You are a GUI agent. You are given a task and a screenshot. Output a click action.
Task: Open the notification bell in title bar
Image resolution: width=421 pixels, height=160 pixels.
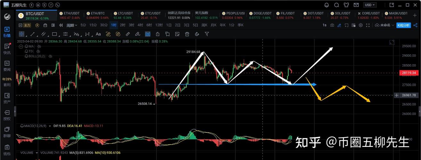(x=326, y=5)
